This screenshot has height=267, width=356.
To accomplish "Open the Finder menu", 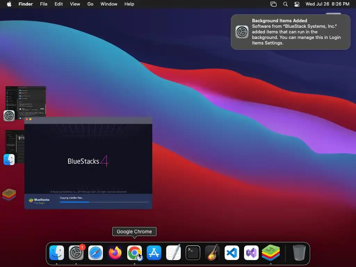I will pos(26,4).
